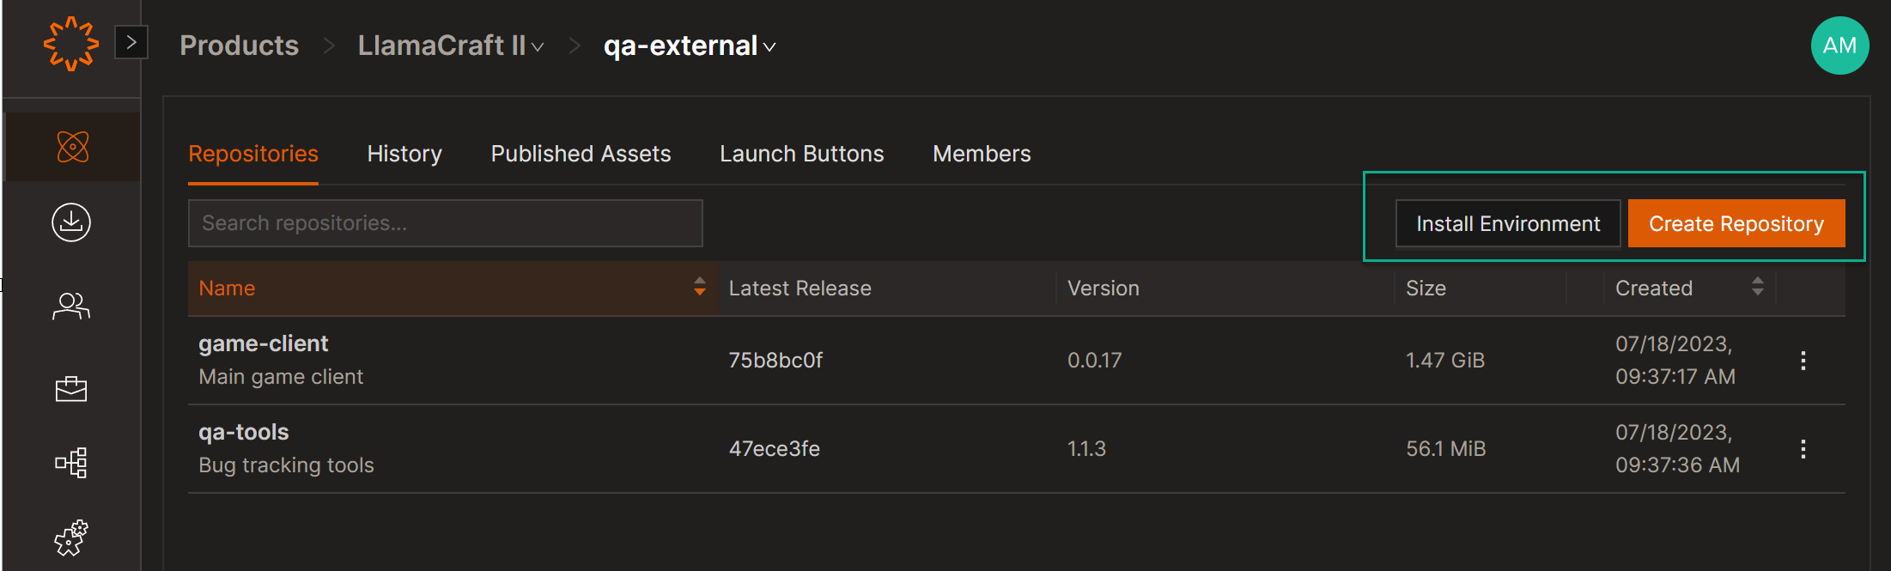Viewport: 1891px width, 571px height.
Task: Switch to the Published Assets tab
Action: coord(581,154)
